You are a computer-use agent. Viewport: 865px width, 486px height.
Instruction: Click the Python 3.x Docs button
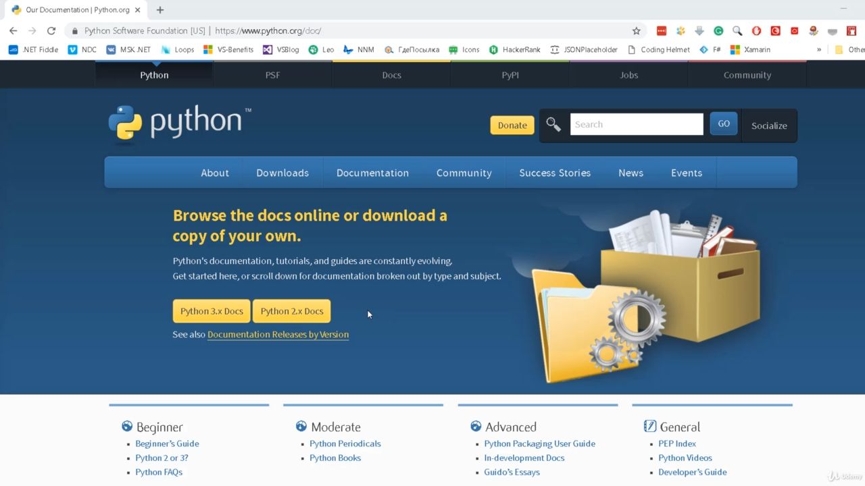pyautogui.click(x=212, y=311)
